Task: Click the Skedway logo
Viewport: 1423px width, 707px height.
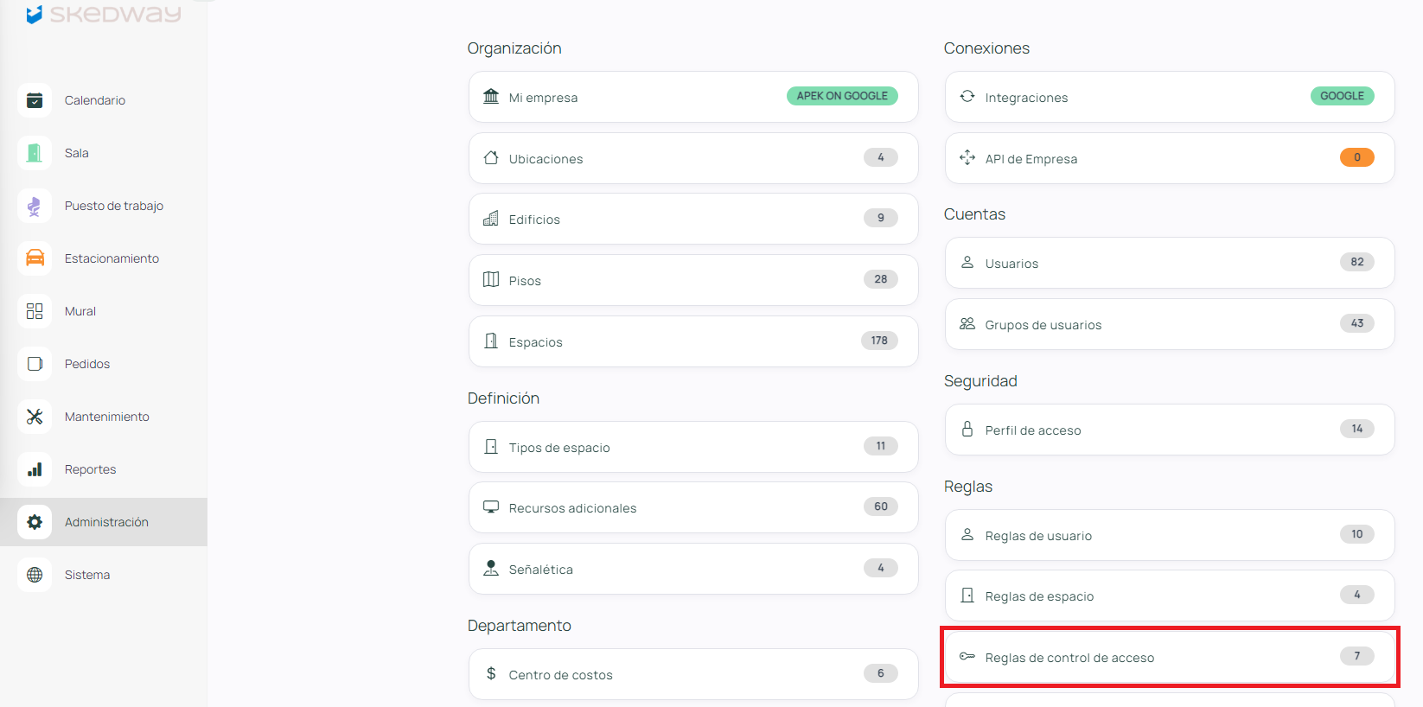Action: [x=104, y=13]
